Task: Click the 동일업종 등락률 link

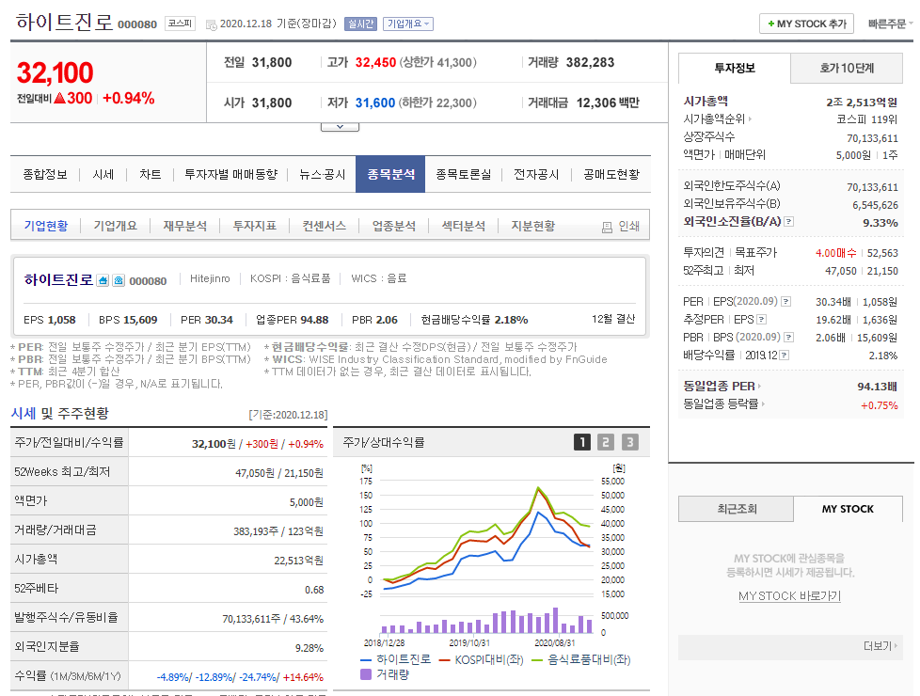Action: pos(721,404)
